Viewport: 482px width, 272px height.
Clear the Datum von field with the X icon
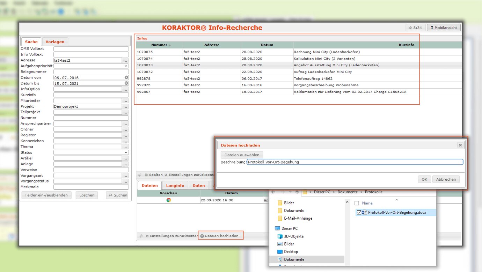(x=126, y=77)
